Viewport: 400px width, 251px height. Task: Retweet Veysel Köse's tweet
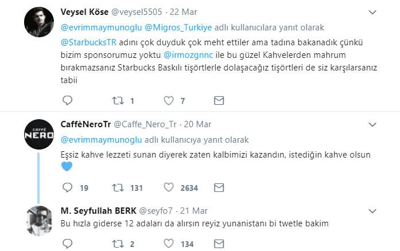coord(118,101)
